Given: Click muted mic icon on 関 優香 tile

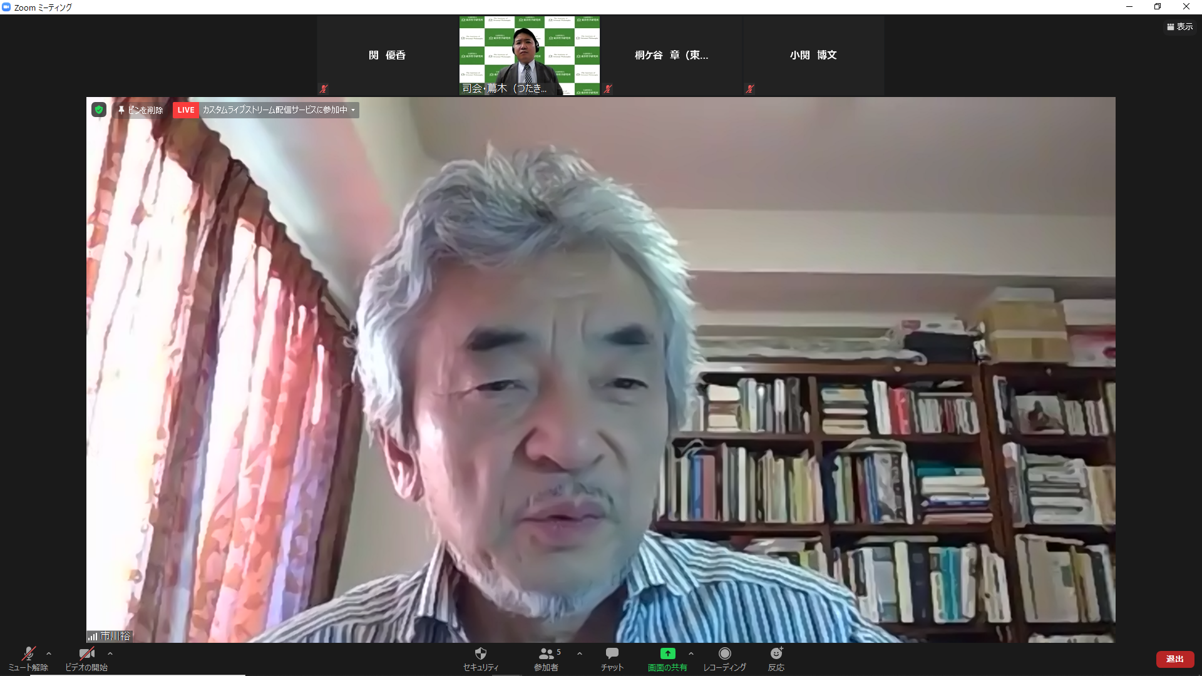Looking at the screenshot, I should 324,89.
